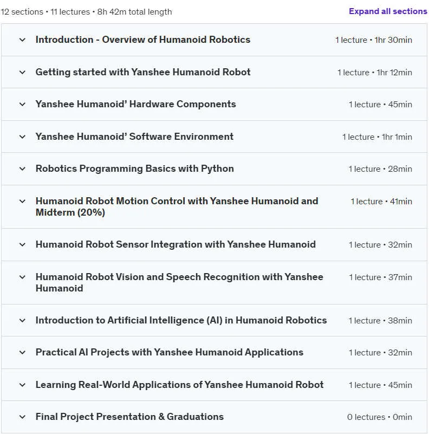Click chevron next to Motion Control and Midterm section
This screenshot has height=434, width=429.
pos(22,201)
